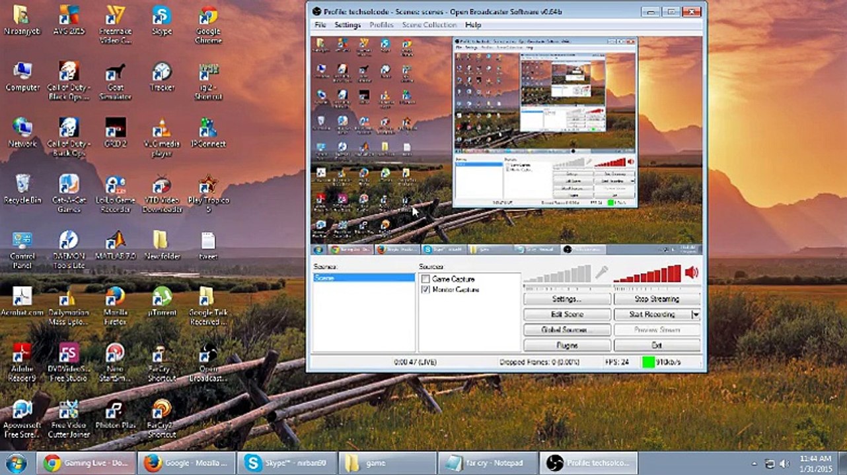The width and height of the screenshot is (847, 475).
Task: Select the Play Tropico 5 icon
Action: click(207, 193)
